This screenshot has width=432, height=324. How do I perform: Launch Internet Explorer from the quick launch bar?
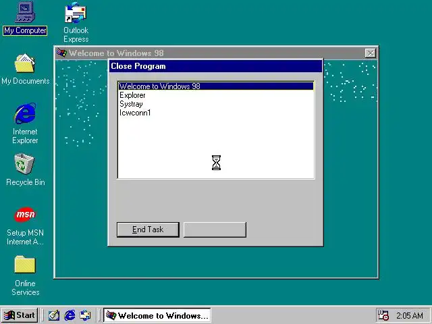[x=70, y=315]
